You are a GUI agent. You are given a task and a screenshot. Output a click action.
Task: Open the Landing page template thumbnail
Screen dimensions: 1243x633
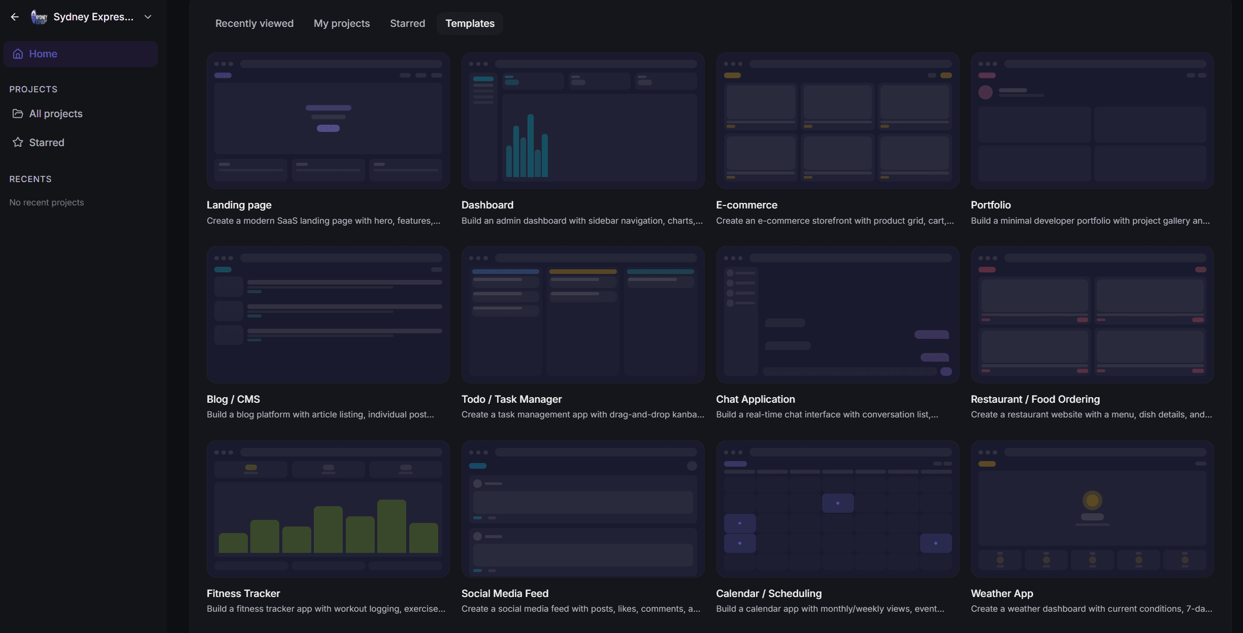pos(328,121)
